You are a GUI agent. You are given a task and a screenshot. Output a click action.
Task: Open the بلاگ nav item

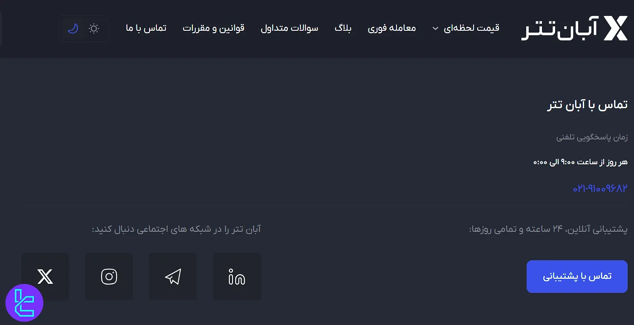(343, 28)
